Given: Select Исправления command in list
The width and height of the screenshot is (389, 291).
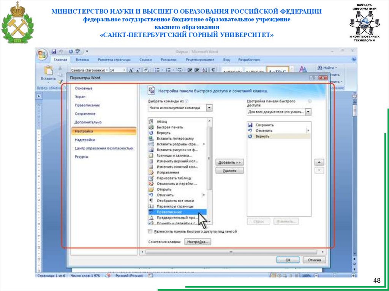Looking at the screenshot, I should (x=177, y=173).
